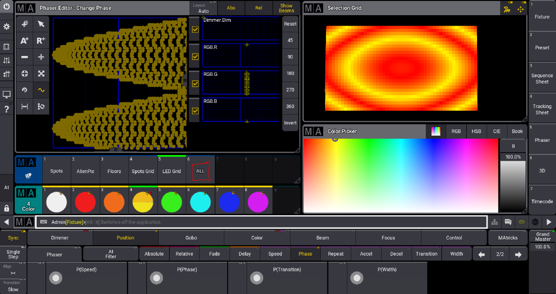The height and width of the screenshot is (294, 556).
Task: Switch Color Picker to HSB tab
Action: pos(476,131)
